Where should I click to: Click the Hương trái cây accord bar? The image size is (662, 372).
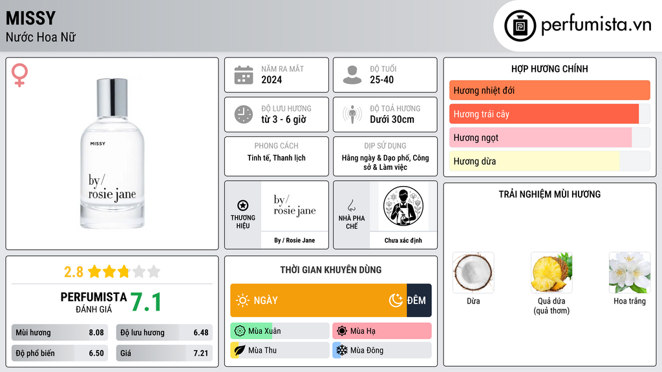click(x=550, y=114)
